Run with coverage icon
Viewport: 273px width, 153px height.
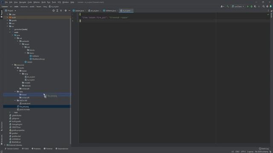pyautogui.click(x=255, y=6)
